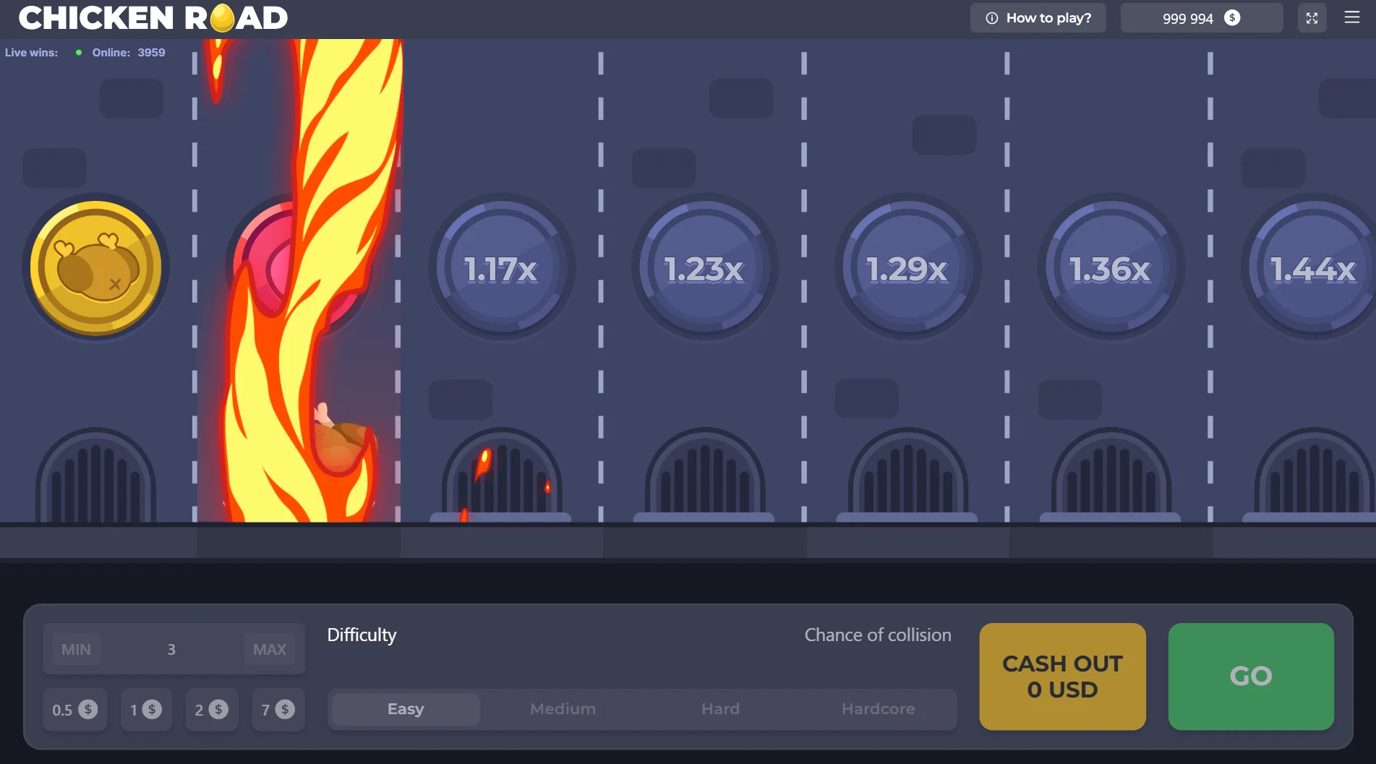Image resolution: width=1376 pixels, height=764 pixels.
Task: Set bet to MAX
Action: tap(270, 649)
